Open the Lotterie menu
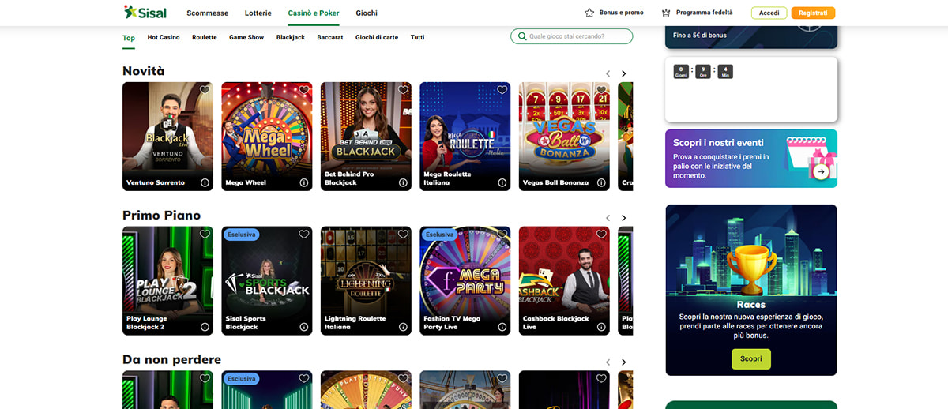Viewport: 948px width, 409px height. pyautogui.click(x=258, y=13)
